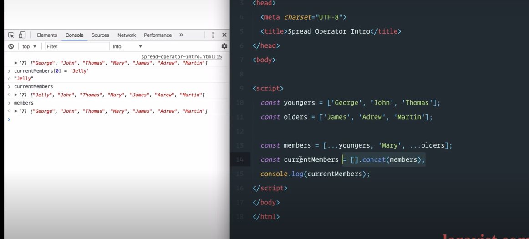Switch to the Elements tab

47,35
